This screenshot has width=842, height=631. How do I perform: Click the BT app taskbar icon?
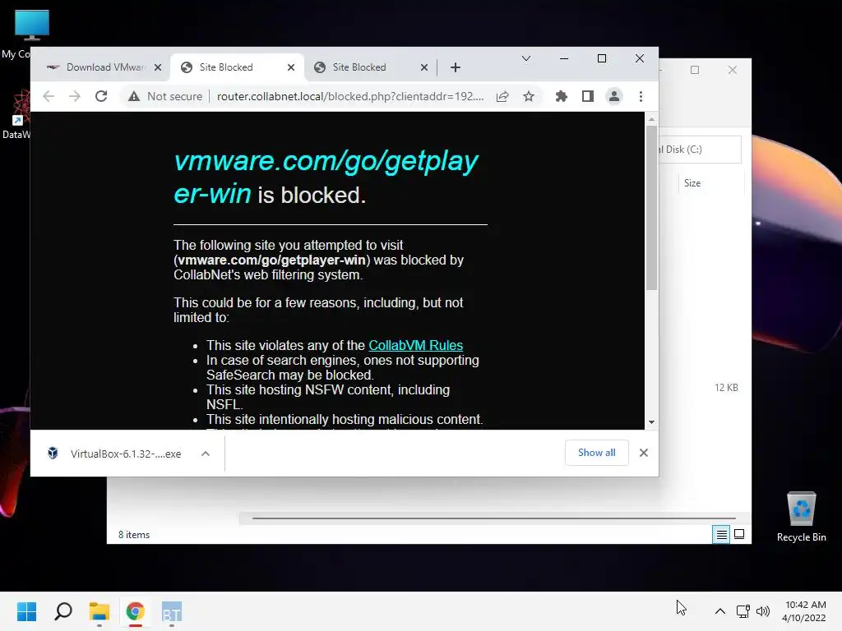click(172, 611)
